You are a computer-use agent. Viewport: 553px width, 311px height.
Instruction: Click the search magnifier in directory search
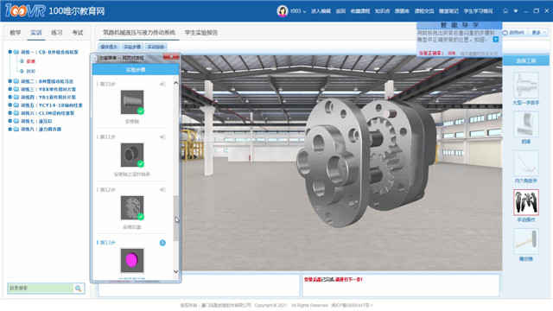tap(79, 289)
